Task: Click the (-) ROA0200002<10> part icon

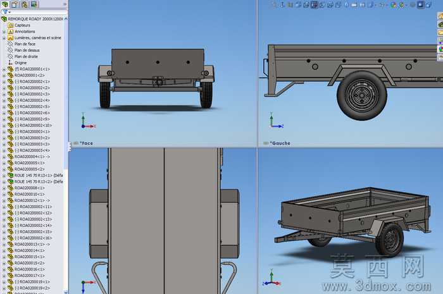Action: point(11,125)
